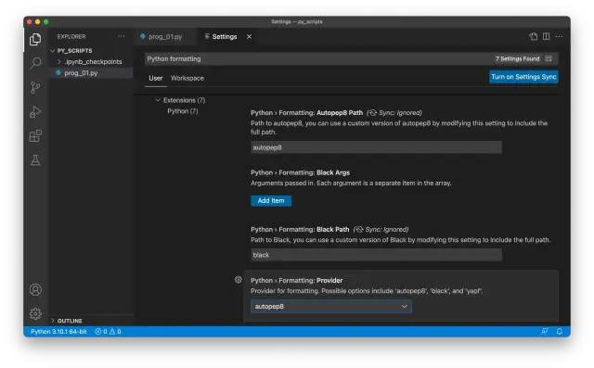Viewport: 594px width, 368px height.
Task: Open the Extensions view
Action: (x=35, y=136)
